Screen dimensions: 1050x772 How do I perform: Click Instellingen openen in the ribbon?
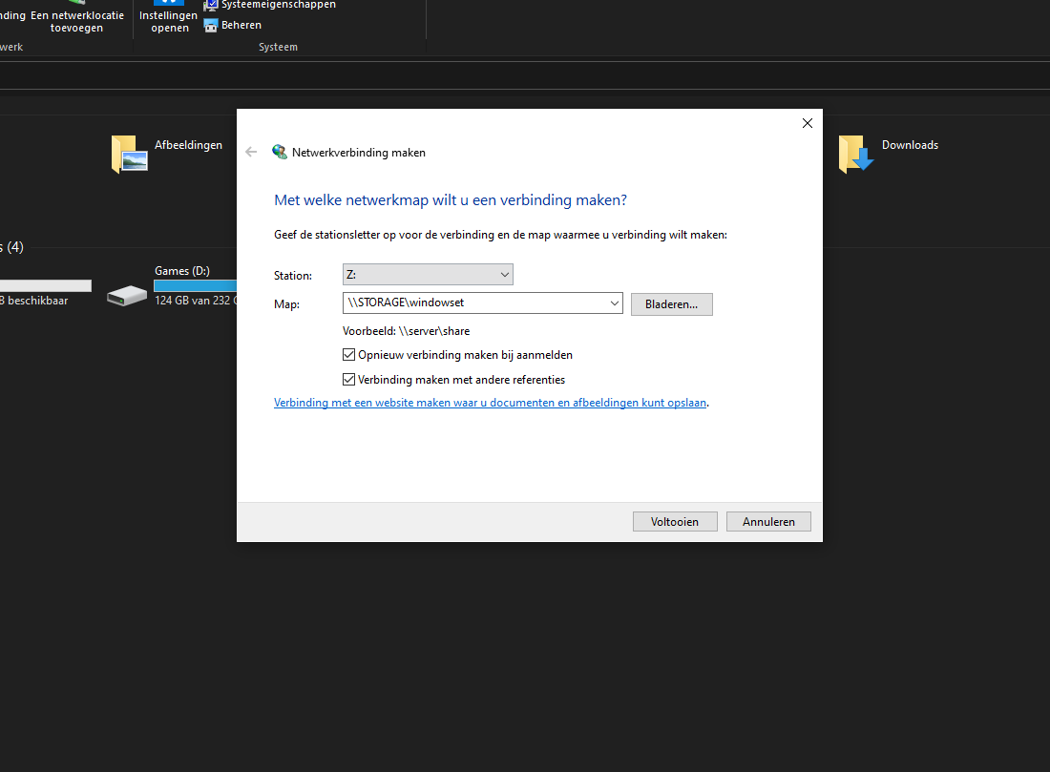169,17
